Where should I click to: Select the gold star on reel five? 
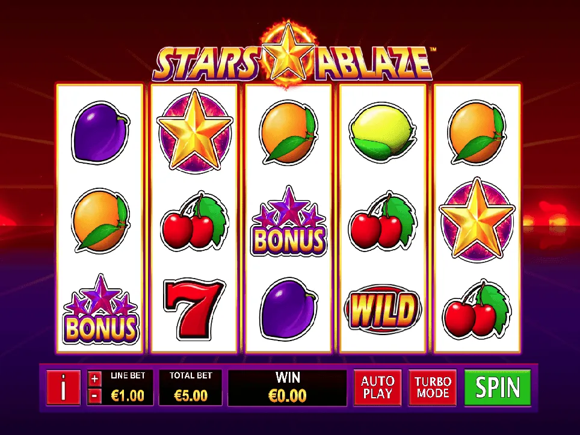click(x=477, y=220)
